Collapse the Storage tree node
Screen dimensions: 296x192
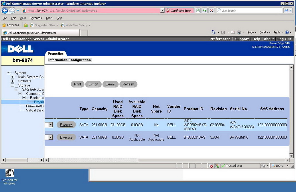coord(12,85)
